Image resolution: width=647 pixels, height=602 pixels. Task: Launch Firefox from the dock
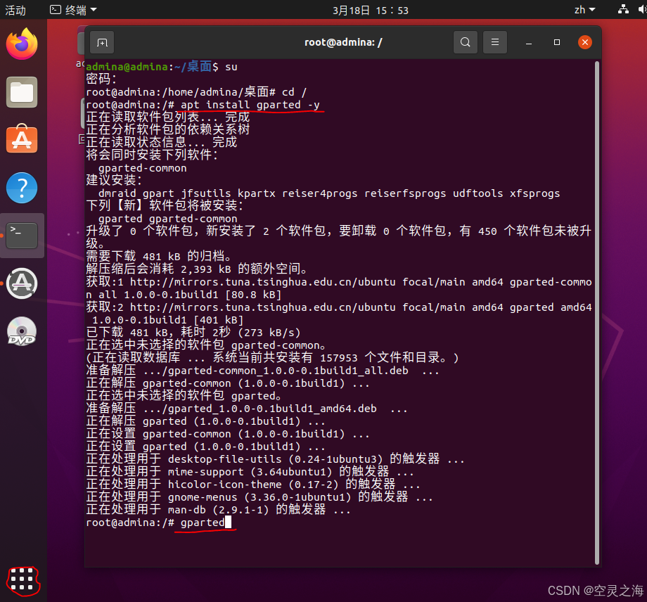(22, 44)
